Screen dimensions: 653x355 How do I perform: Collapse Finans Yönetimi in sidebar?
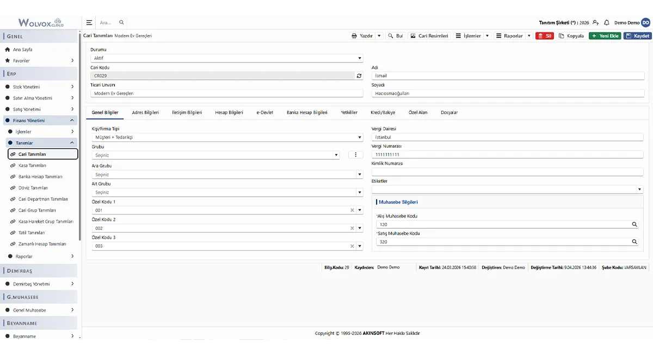39,121
